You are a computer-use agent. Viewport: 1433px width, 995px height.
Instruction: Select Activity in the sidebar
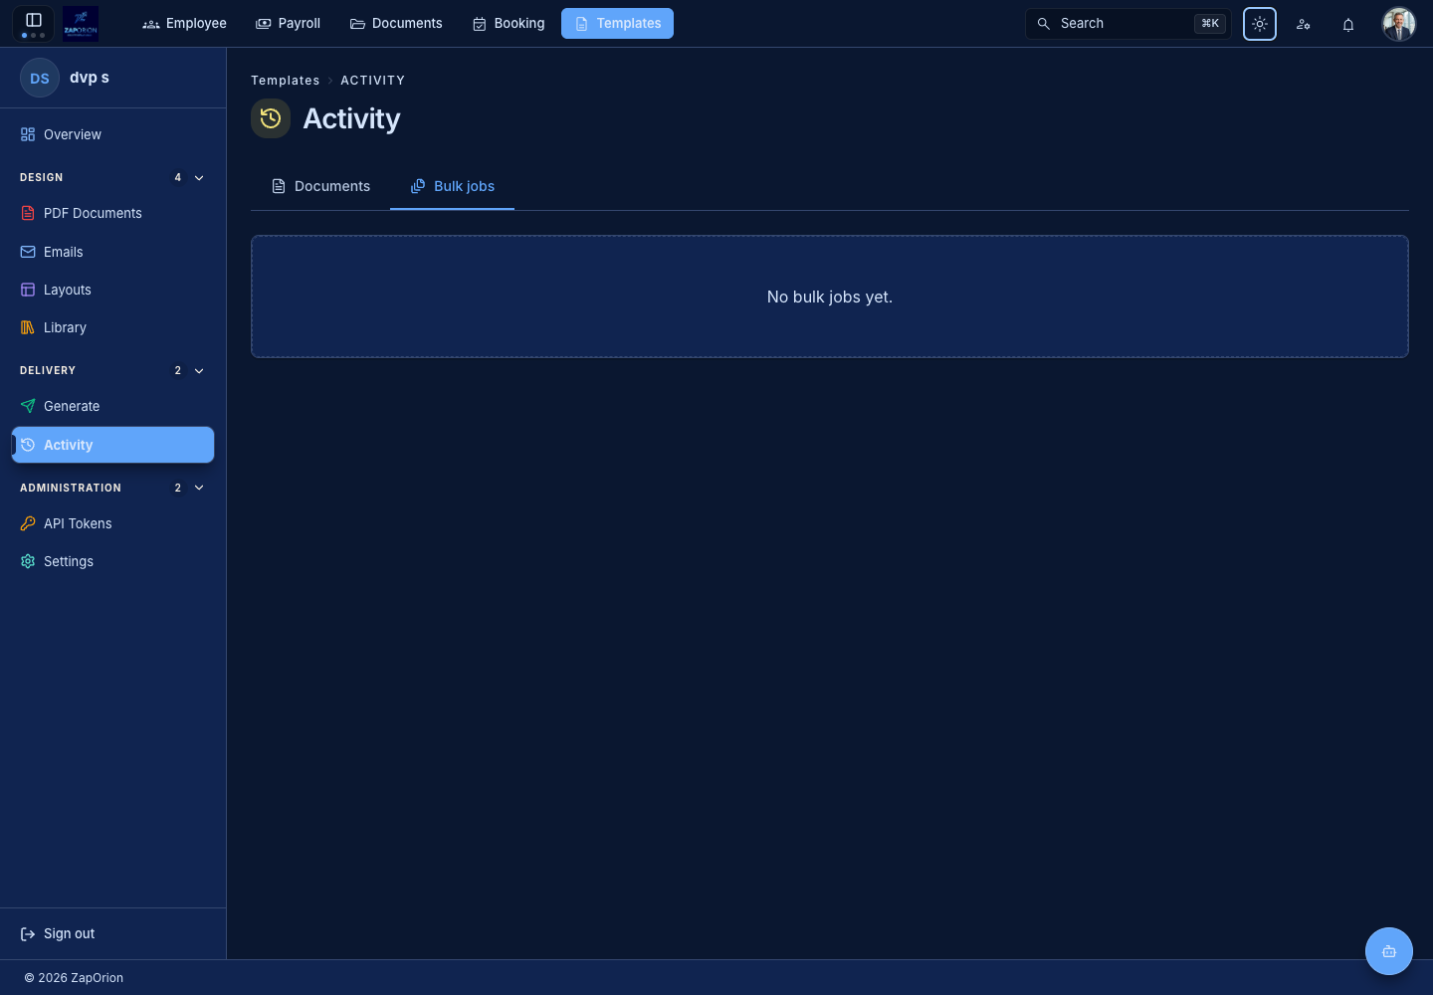(112, 445)
